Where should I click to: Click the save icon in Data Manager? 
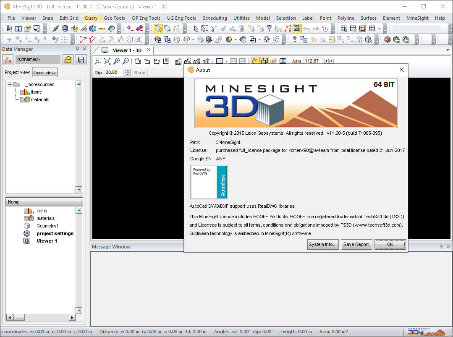pyautogui.click(x=81, y=60)
